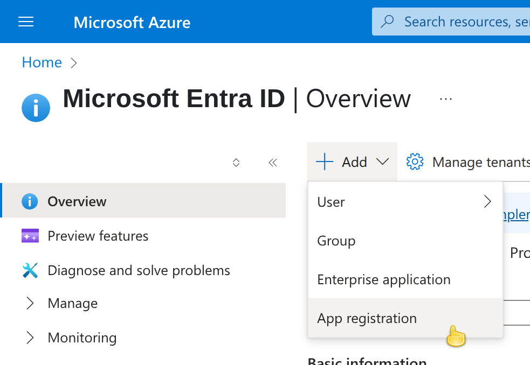This screenshot has height=365, width=530.
Task: Go to Home breadcrumb link
Action: pos(42,62)
